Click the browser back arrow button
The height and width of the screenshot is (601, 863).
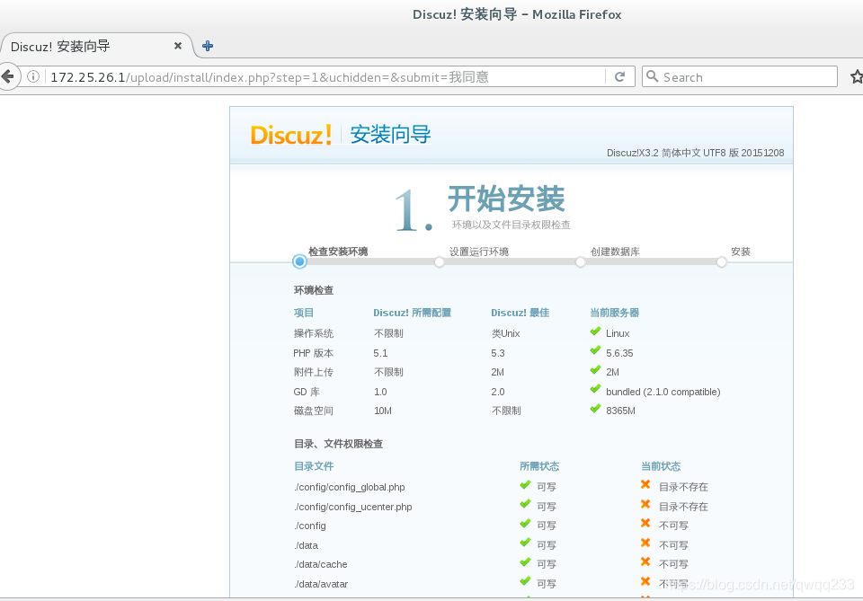pos(8,76)
